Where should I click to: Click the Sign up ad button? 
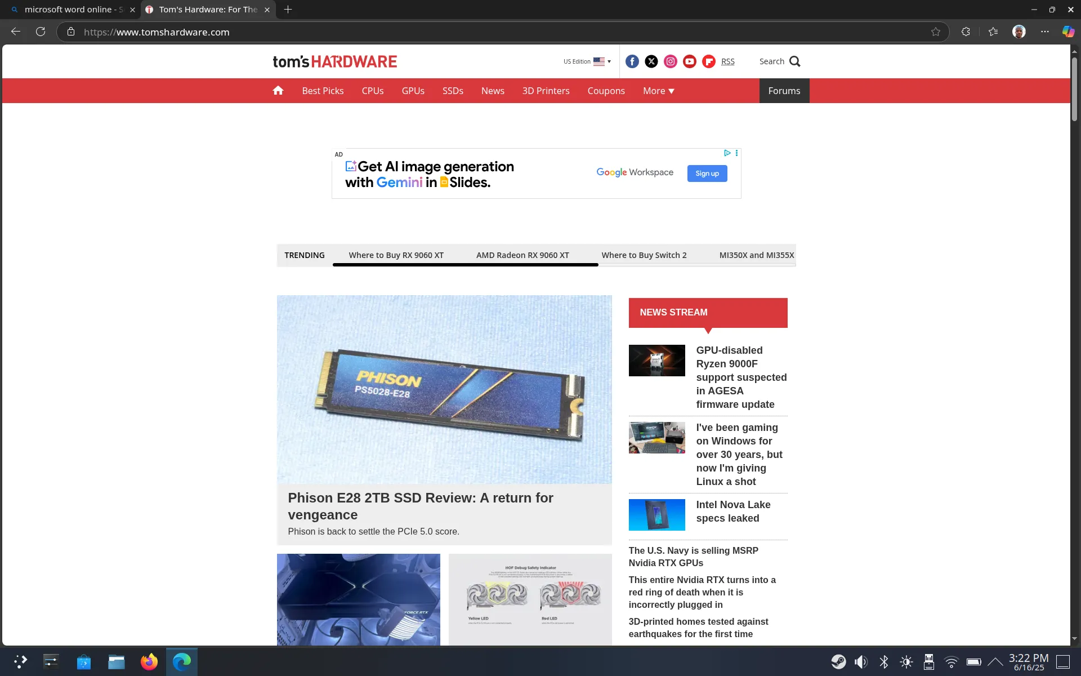coord(707,174)
